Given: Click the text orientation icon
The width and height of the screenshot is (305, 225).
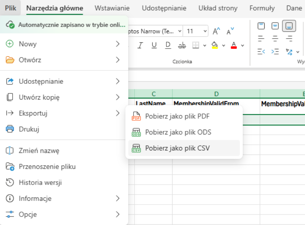Looking at the screenshot, I should (x=289, y=52).
